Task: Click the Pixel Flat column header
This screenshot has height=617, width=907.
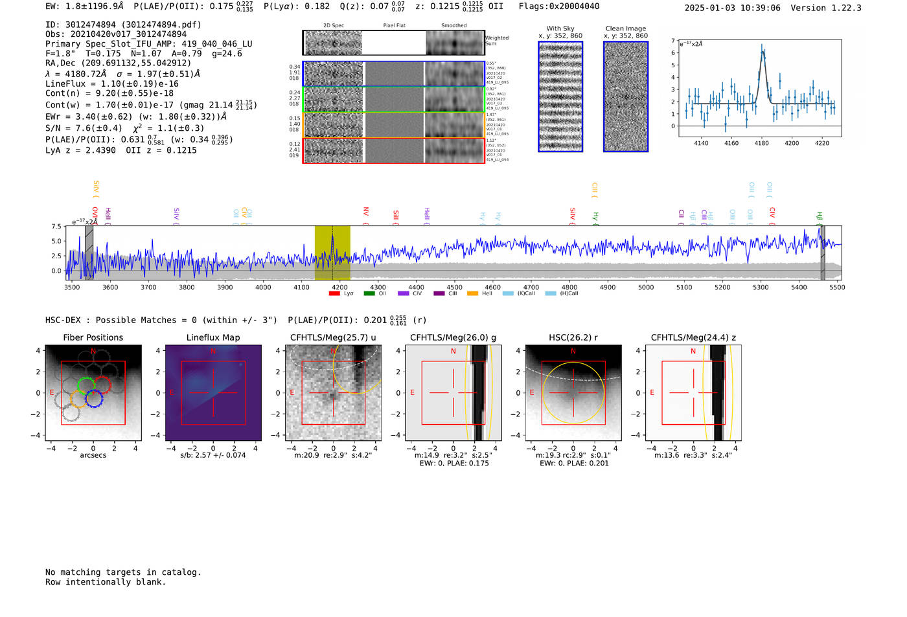Action: click(394, 26)
